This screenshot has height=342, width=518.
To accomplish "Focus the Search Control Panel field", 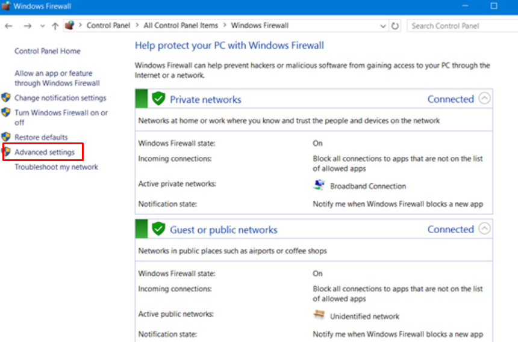I will click(463, 26).
